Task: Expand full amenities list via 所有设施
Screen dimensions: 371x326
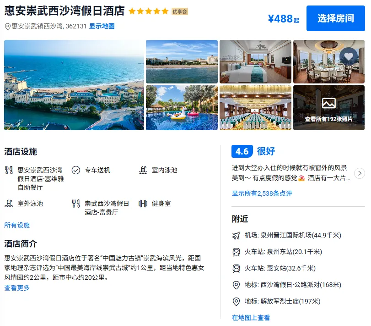Action: pyautogui.click(x=17, y=225)
